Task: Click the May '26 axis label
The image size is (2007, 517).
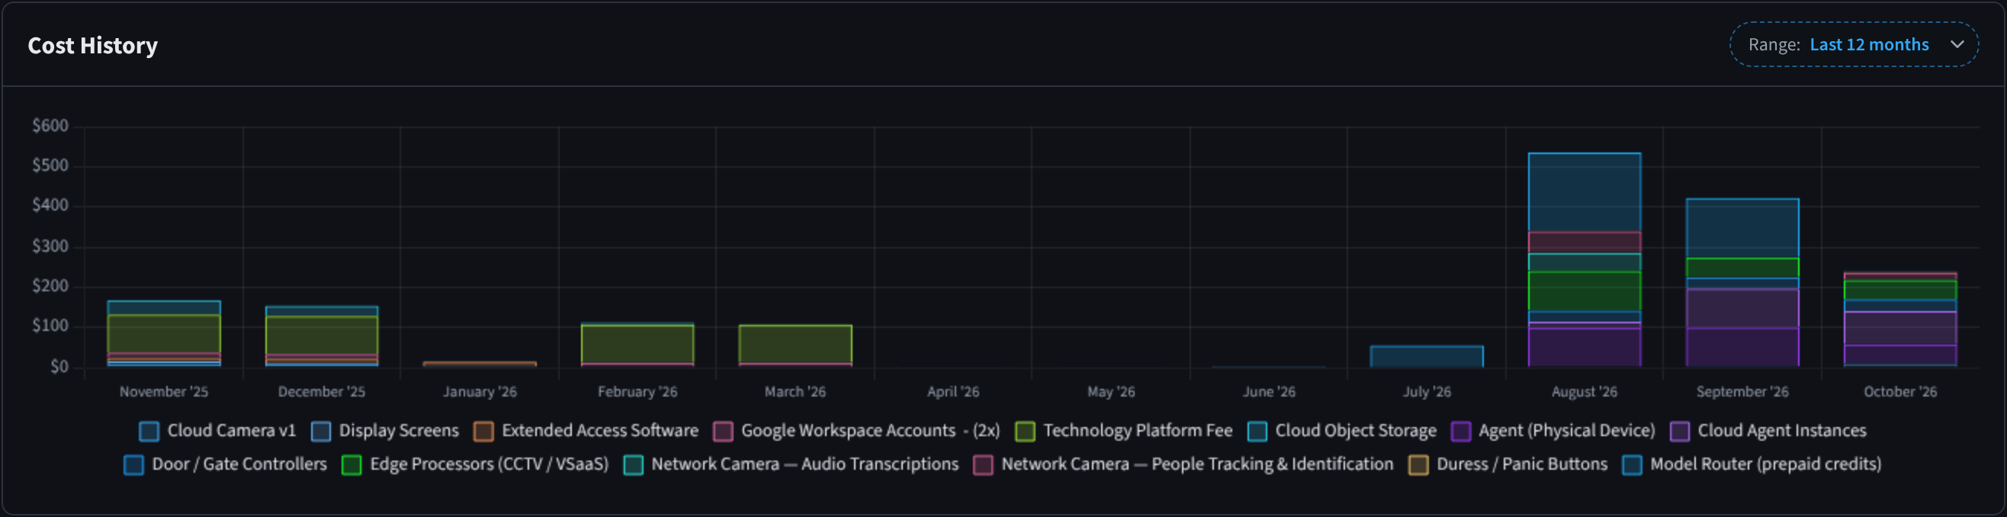Action: [x=1111, y=392]
